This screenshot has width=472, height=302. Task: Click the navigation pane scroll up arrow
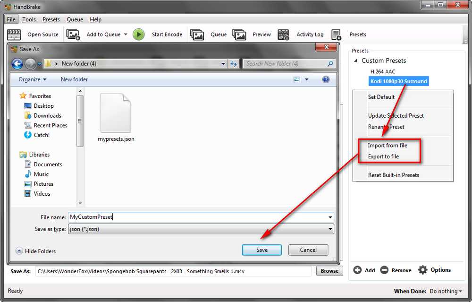[x=80, y=91]
